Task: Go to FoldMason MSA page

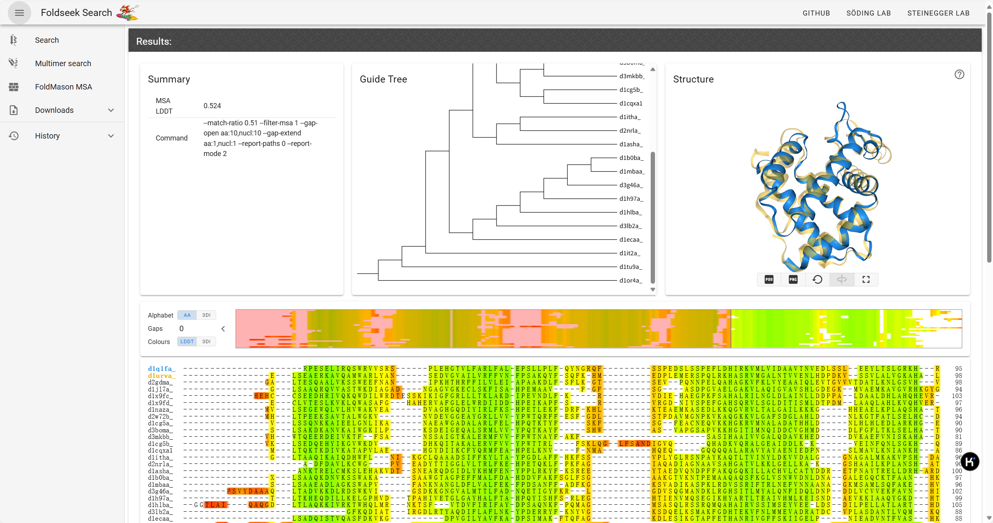Action: 63,87
